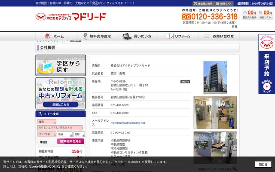This screenshot has height=172, width=275.
Task: Click the 学区から探す banner
Action: tap(61, 65)
